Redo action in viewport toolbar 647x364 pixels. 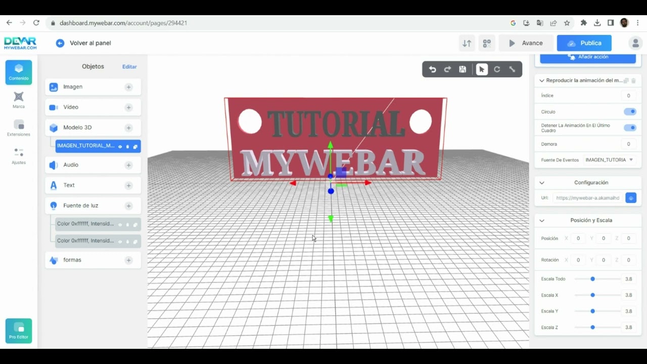(447, 70)
